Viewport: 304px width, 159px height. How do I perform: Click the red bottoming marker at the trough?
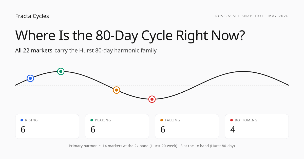tap(152, 99)
